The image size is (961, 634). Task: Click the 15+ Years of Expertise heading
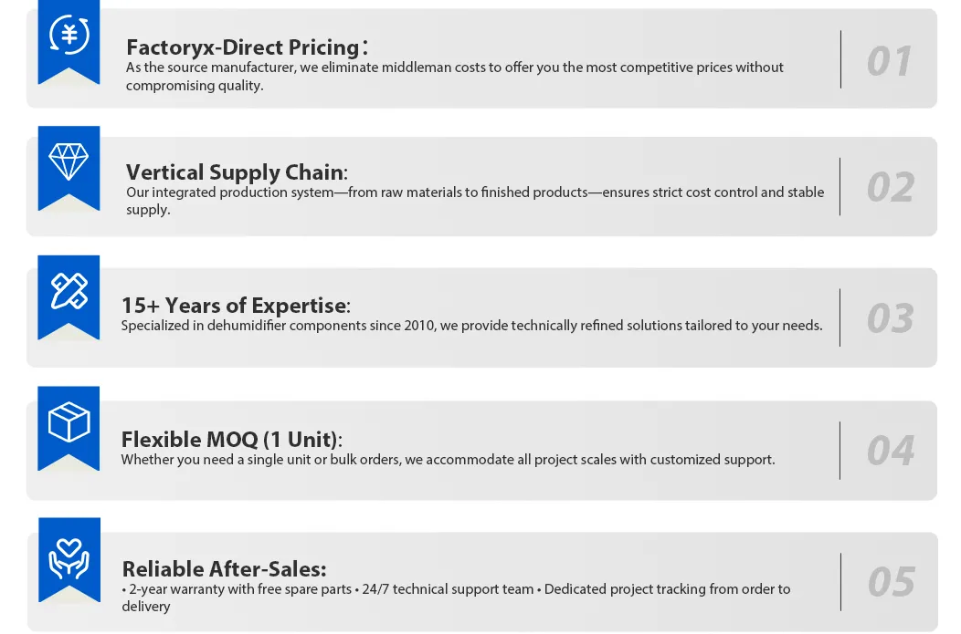(235, 306)
